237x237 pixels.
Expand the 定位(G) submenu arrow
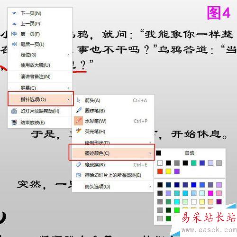(68, 55)
